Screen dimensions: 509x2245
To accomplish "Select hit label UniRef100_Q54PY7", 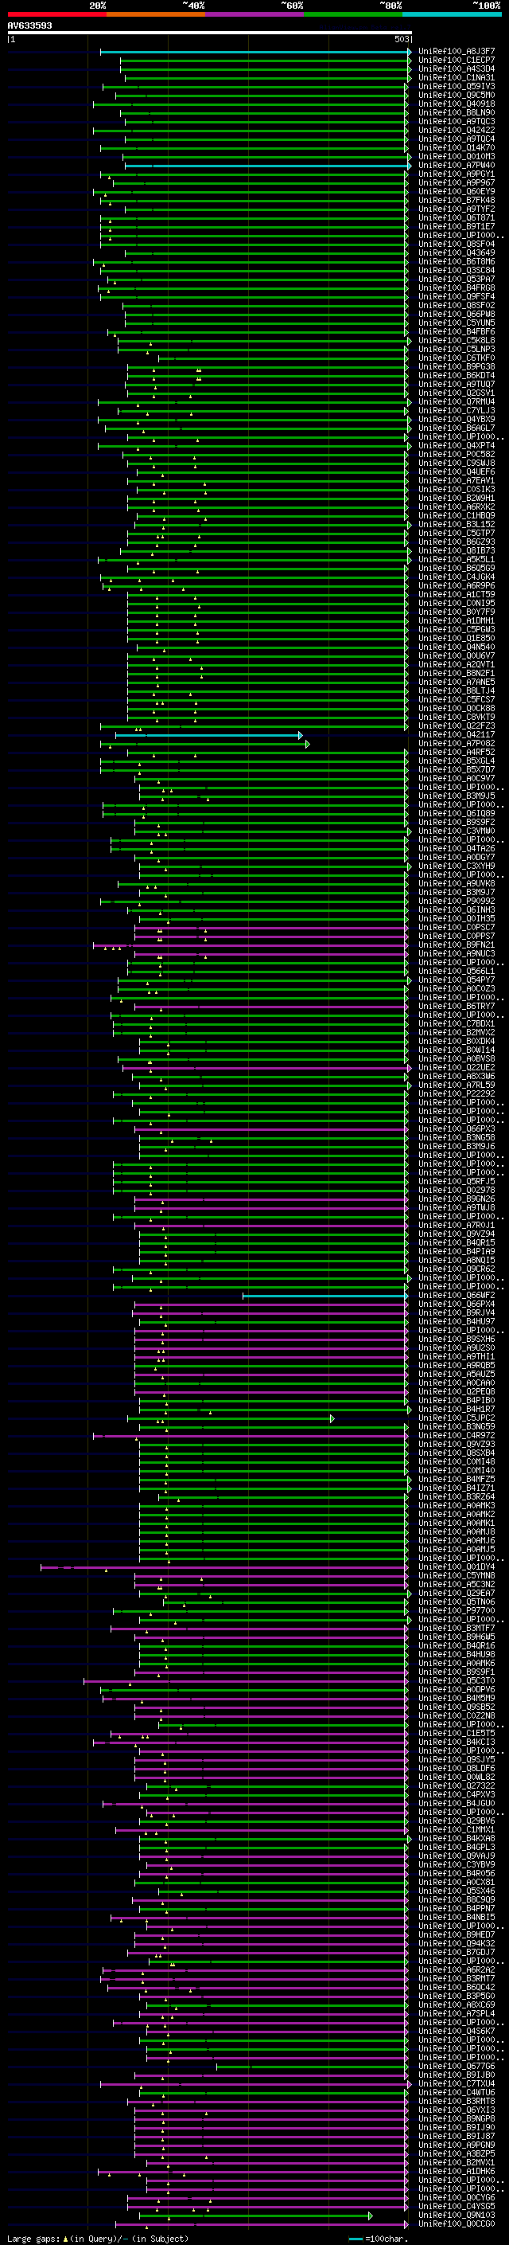I will (x=457, y=980).
